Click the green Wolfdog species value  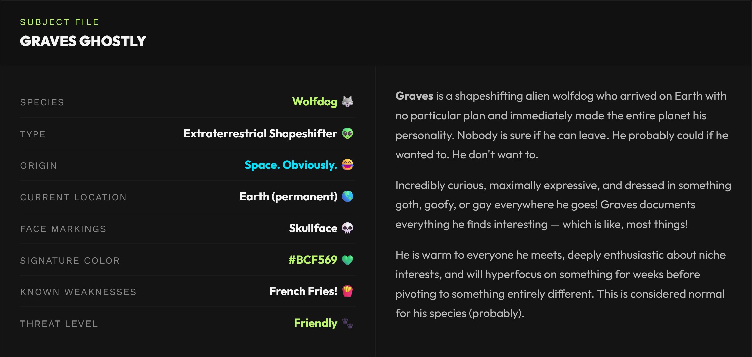coord(314,102)
